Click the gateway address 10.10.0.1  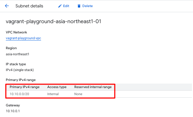coord(13,111)
